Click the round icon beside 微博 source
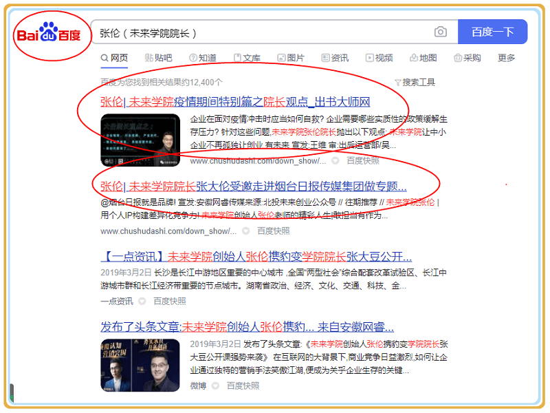This screenshot has height=413, width=550. point(215,385)
